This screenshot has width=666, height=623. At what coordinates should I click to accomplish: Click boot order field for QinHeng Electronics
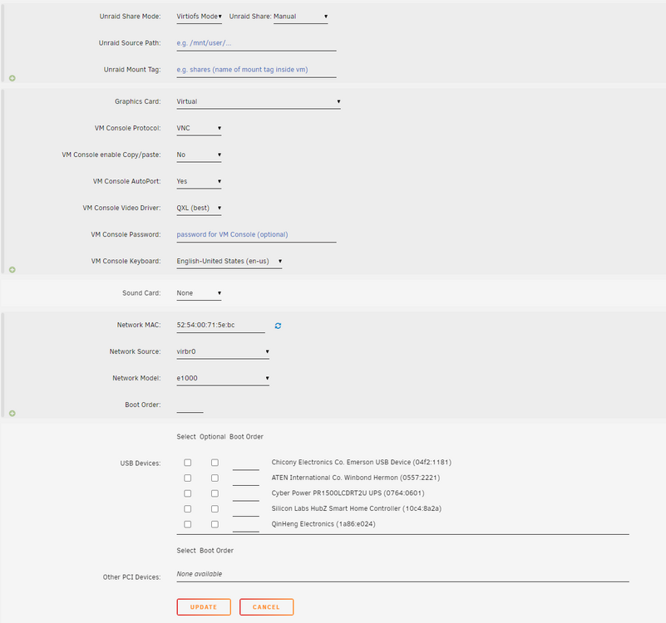tap(246, 525)
